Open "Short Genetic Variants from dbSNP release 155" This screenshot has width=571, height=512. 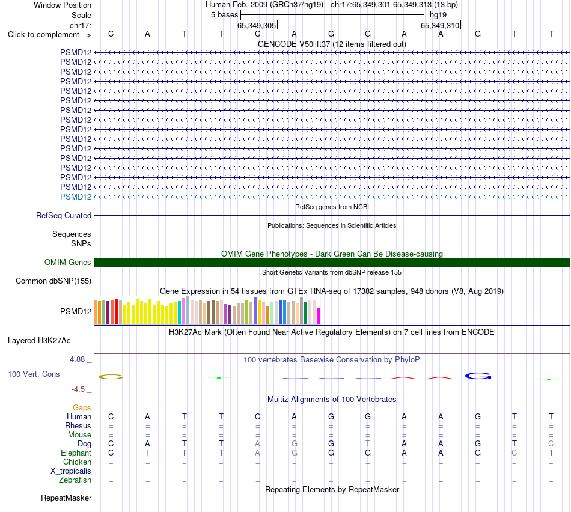[x=332, y=272]
